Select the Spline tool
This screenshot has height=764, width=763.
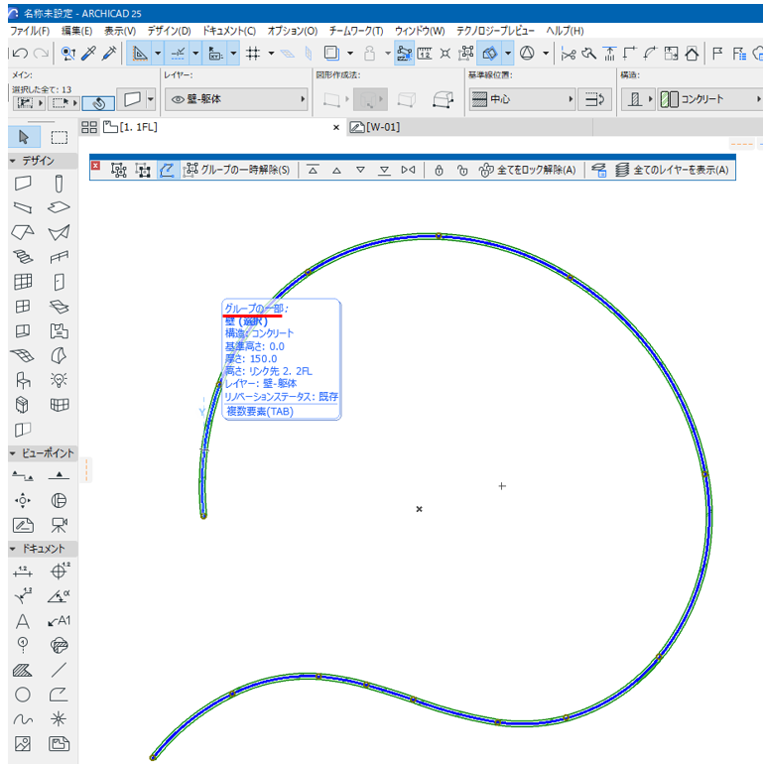pyautogui.click(x=23, y=719)
